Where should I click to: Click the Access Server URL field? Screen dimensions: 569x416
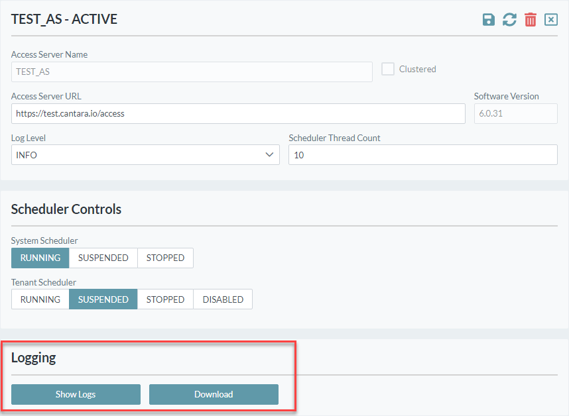click(x=238, y=113)
